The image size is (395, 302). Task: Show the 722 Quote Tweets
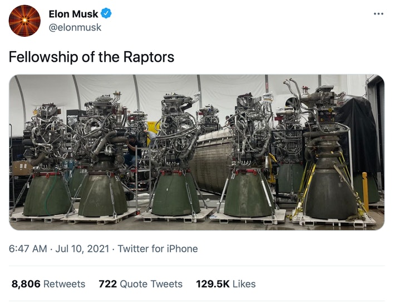140,284
